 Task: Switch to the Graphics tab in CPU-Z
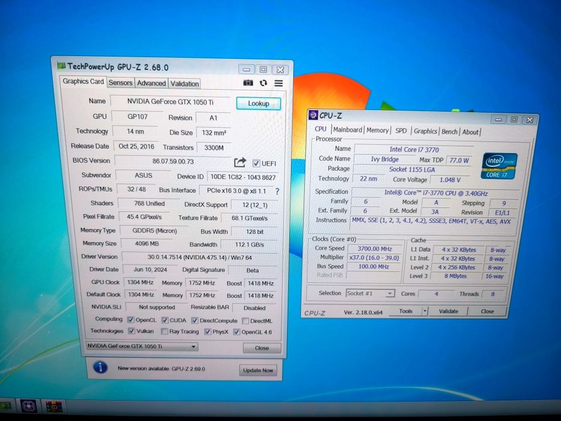click(x=425, y=131)
